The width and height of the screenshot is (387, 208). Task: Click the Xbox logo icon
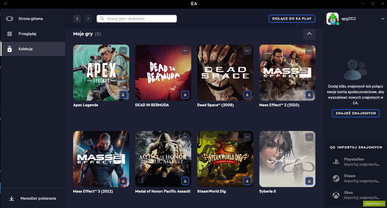pos(336,195)
